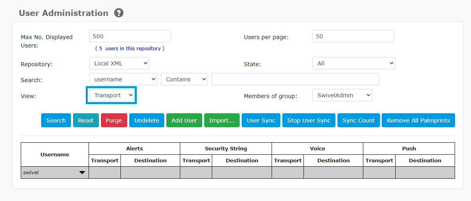Image resolution: width=471 pixels, height=201 pixels.
Task: Click the Stop User Sync button
Action: [309, 120]
